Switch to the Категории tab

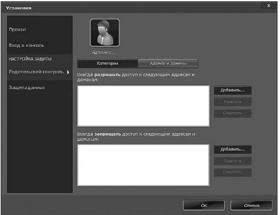108,63
